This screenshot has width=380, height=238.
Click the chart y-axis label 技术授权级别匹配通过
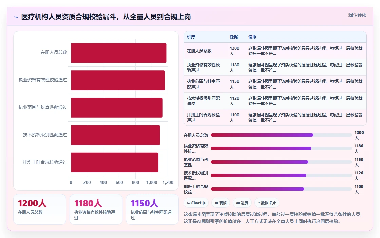point(45,135)
